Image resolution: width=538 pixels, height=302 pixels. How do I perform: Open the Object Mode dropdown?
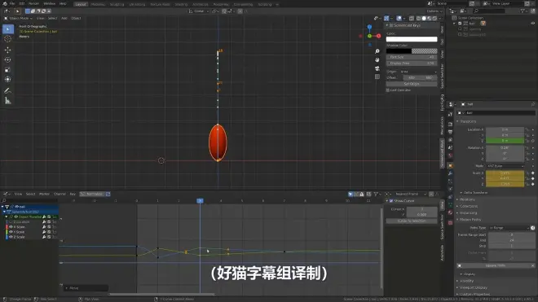[18, 18]
